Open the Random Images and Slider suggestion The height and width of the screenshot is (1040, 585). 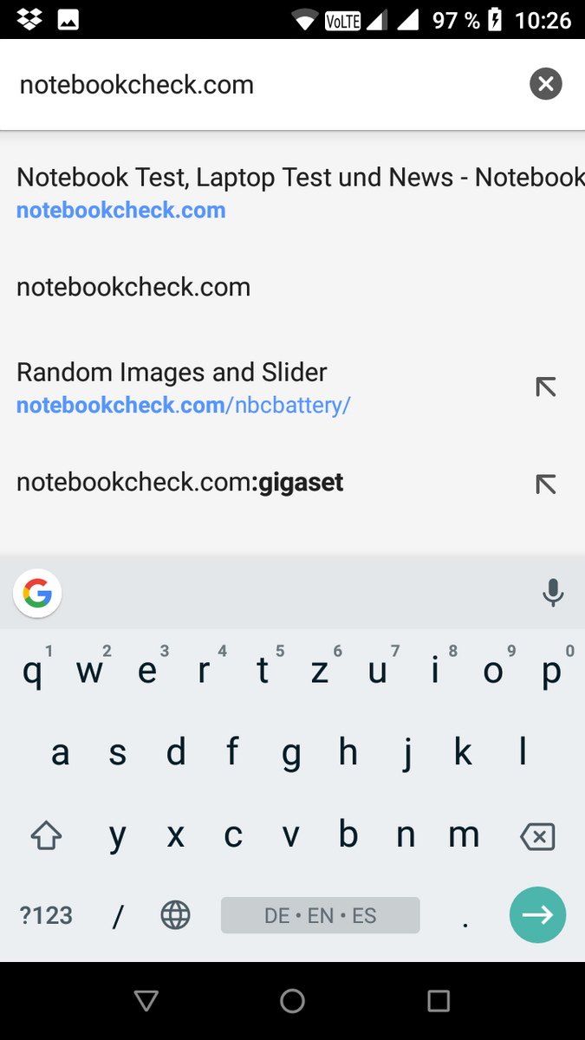coord(260,387)
